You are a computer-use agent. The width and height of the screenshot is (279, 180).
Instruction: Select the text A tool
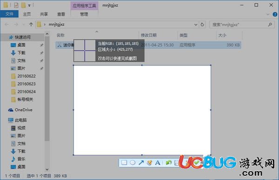point(158,163)
